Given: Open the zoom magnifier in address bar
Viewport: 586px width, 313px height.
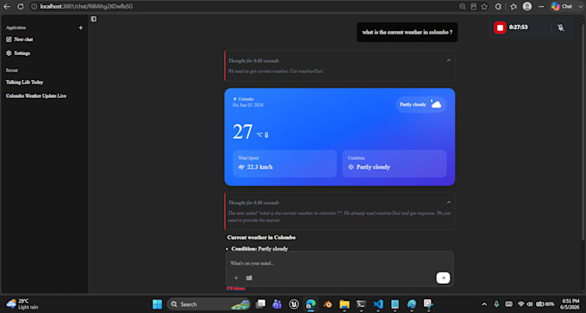Looking at the screenshot, I should click(463, 6).
